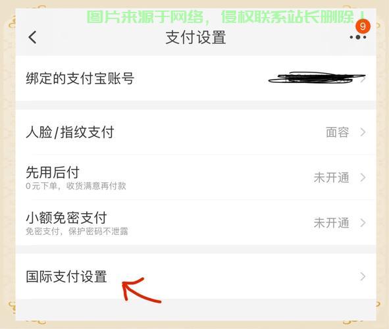The image size is (389, 329).
Task: Click chevron on 小额免密支付 row
Action: click(x=363, y=222)
